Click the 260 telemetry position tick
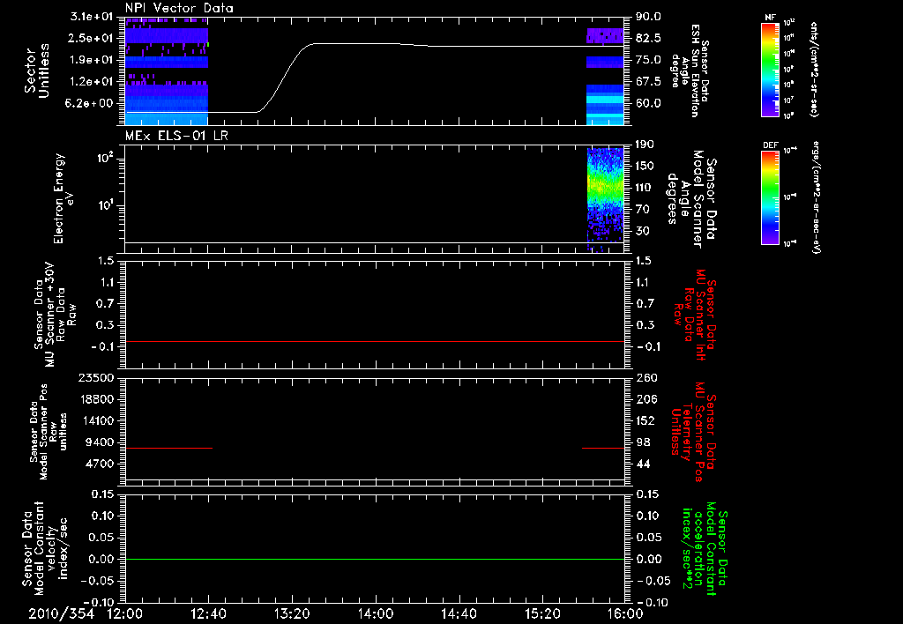 (x=646, y=377)
